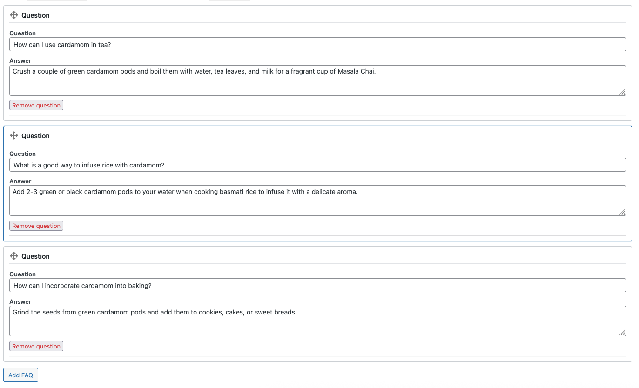Remove the cardamom tea question
Image resolution: width=639 pixels, height=388 pixels.
pyautogui.click(x=36, y=105)
